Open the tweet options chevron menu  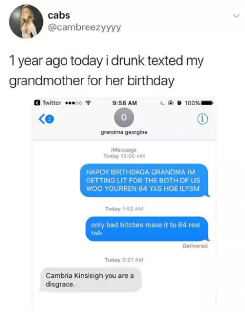236,16
